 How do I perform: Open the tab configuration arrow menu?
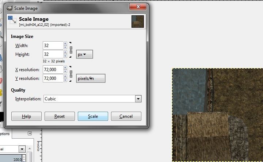[x=30, y=133]
